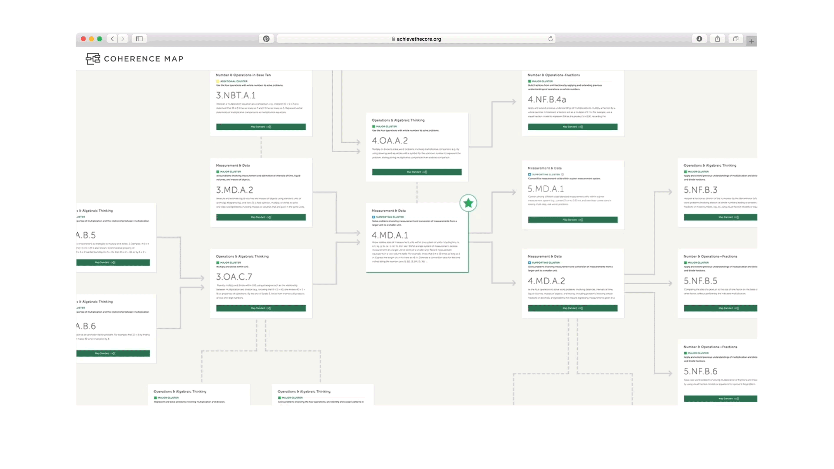Select the 3.MD.A.2 standard heading
This screenshot has height=469, width=834.
pyautogui.click(x=235, y=190)
